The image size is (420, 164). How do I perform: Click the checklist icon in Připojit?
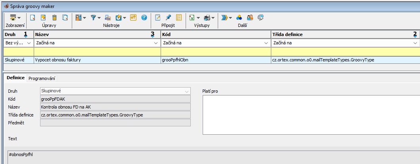pos(178,17)
